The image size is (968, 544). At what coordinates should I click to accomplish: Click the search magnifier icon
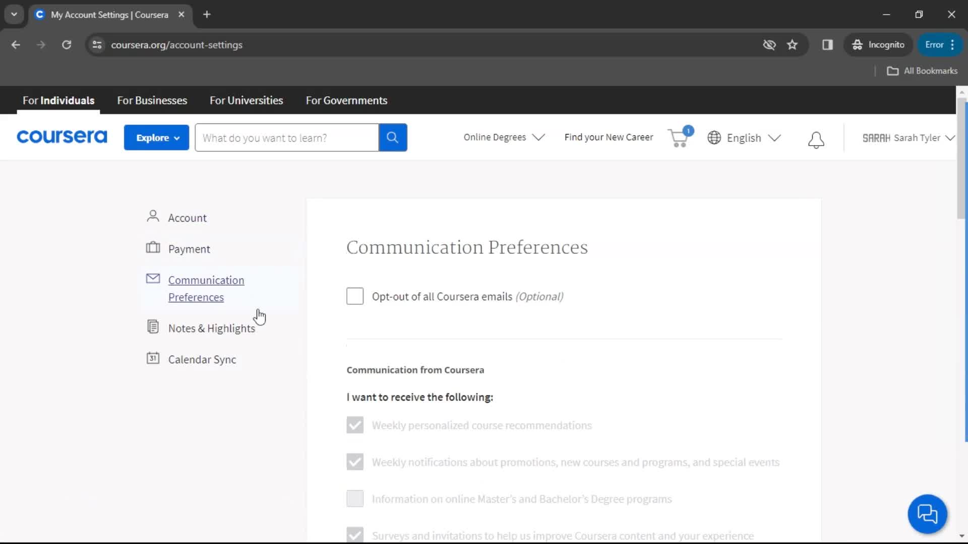[x=393, y=138]
